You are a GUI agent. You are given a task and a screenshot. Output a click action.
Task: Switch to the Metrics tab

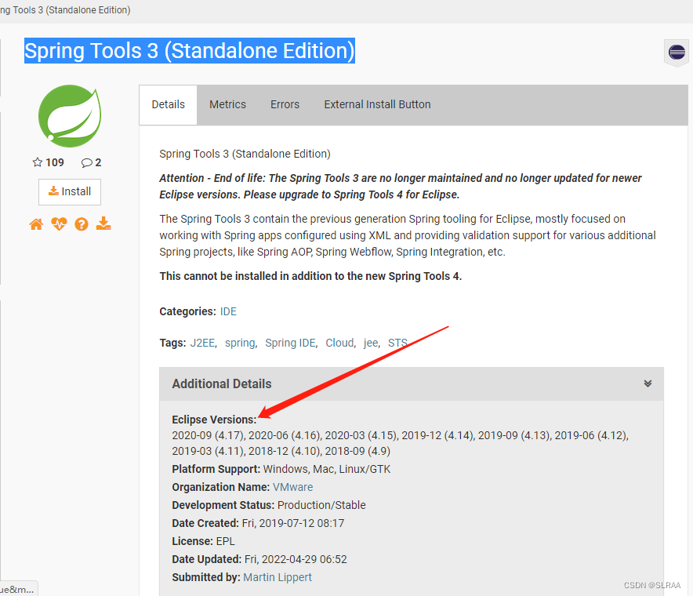227,105
